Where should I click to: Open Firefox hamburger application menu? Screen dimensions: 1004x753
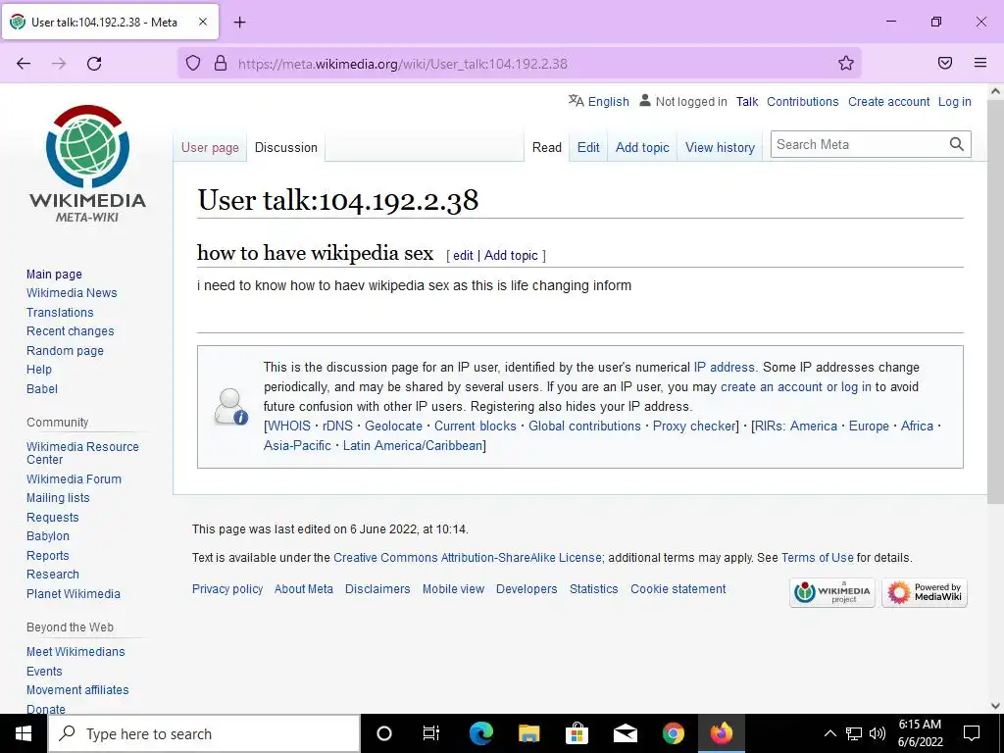click(980, 63)
